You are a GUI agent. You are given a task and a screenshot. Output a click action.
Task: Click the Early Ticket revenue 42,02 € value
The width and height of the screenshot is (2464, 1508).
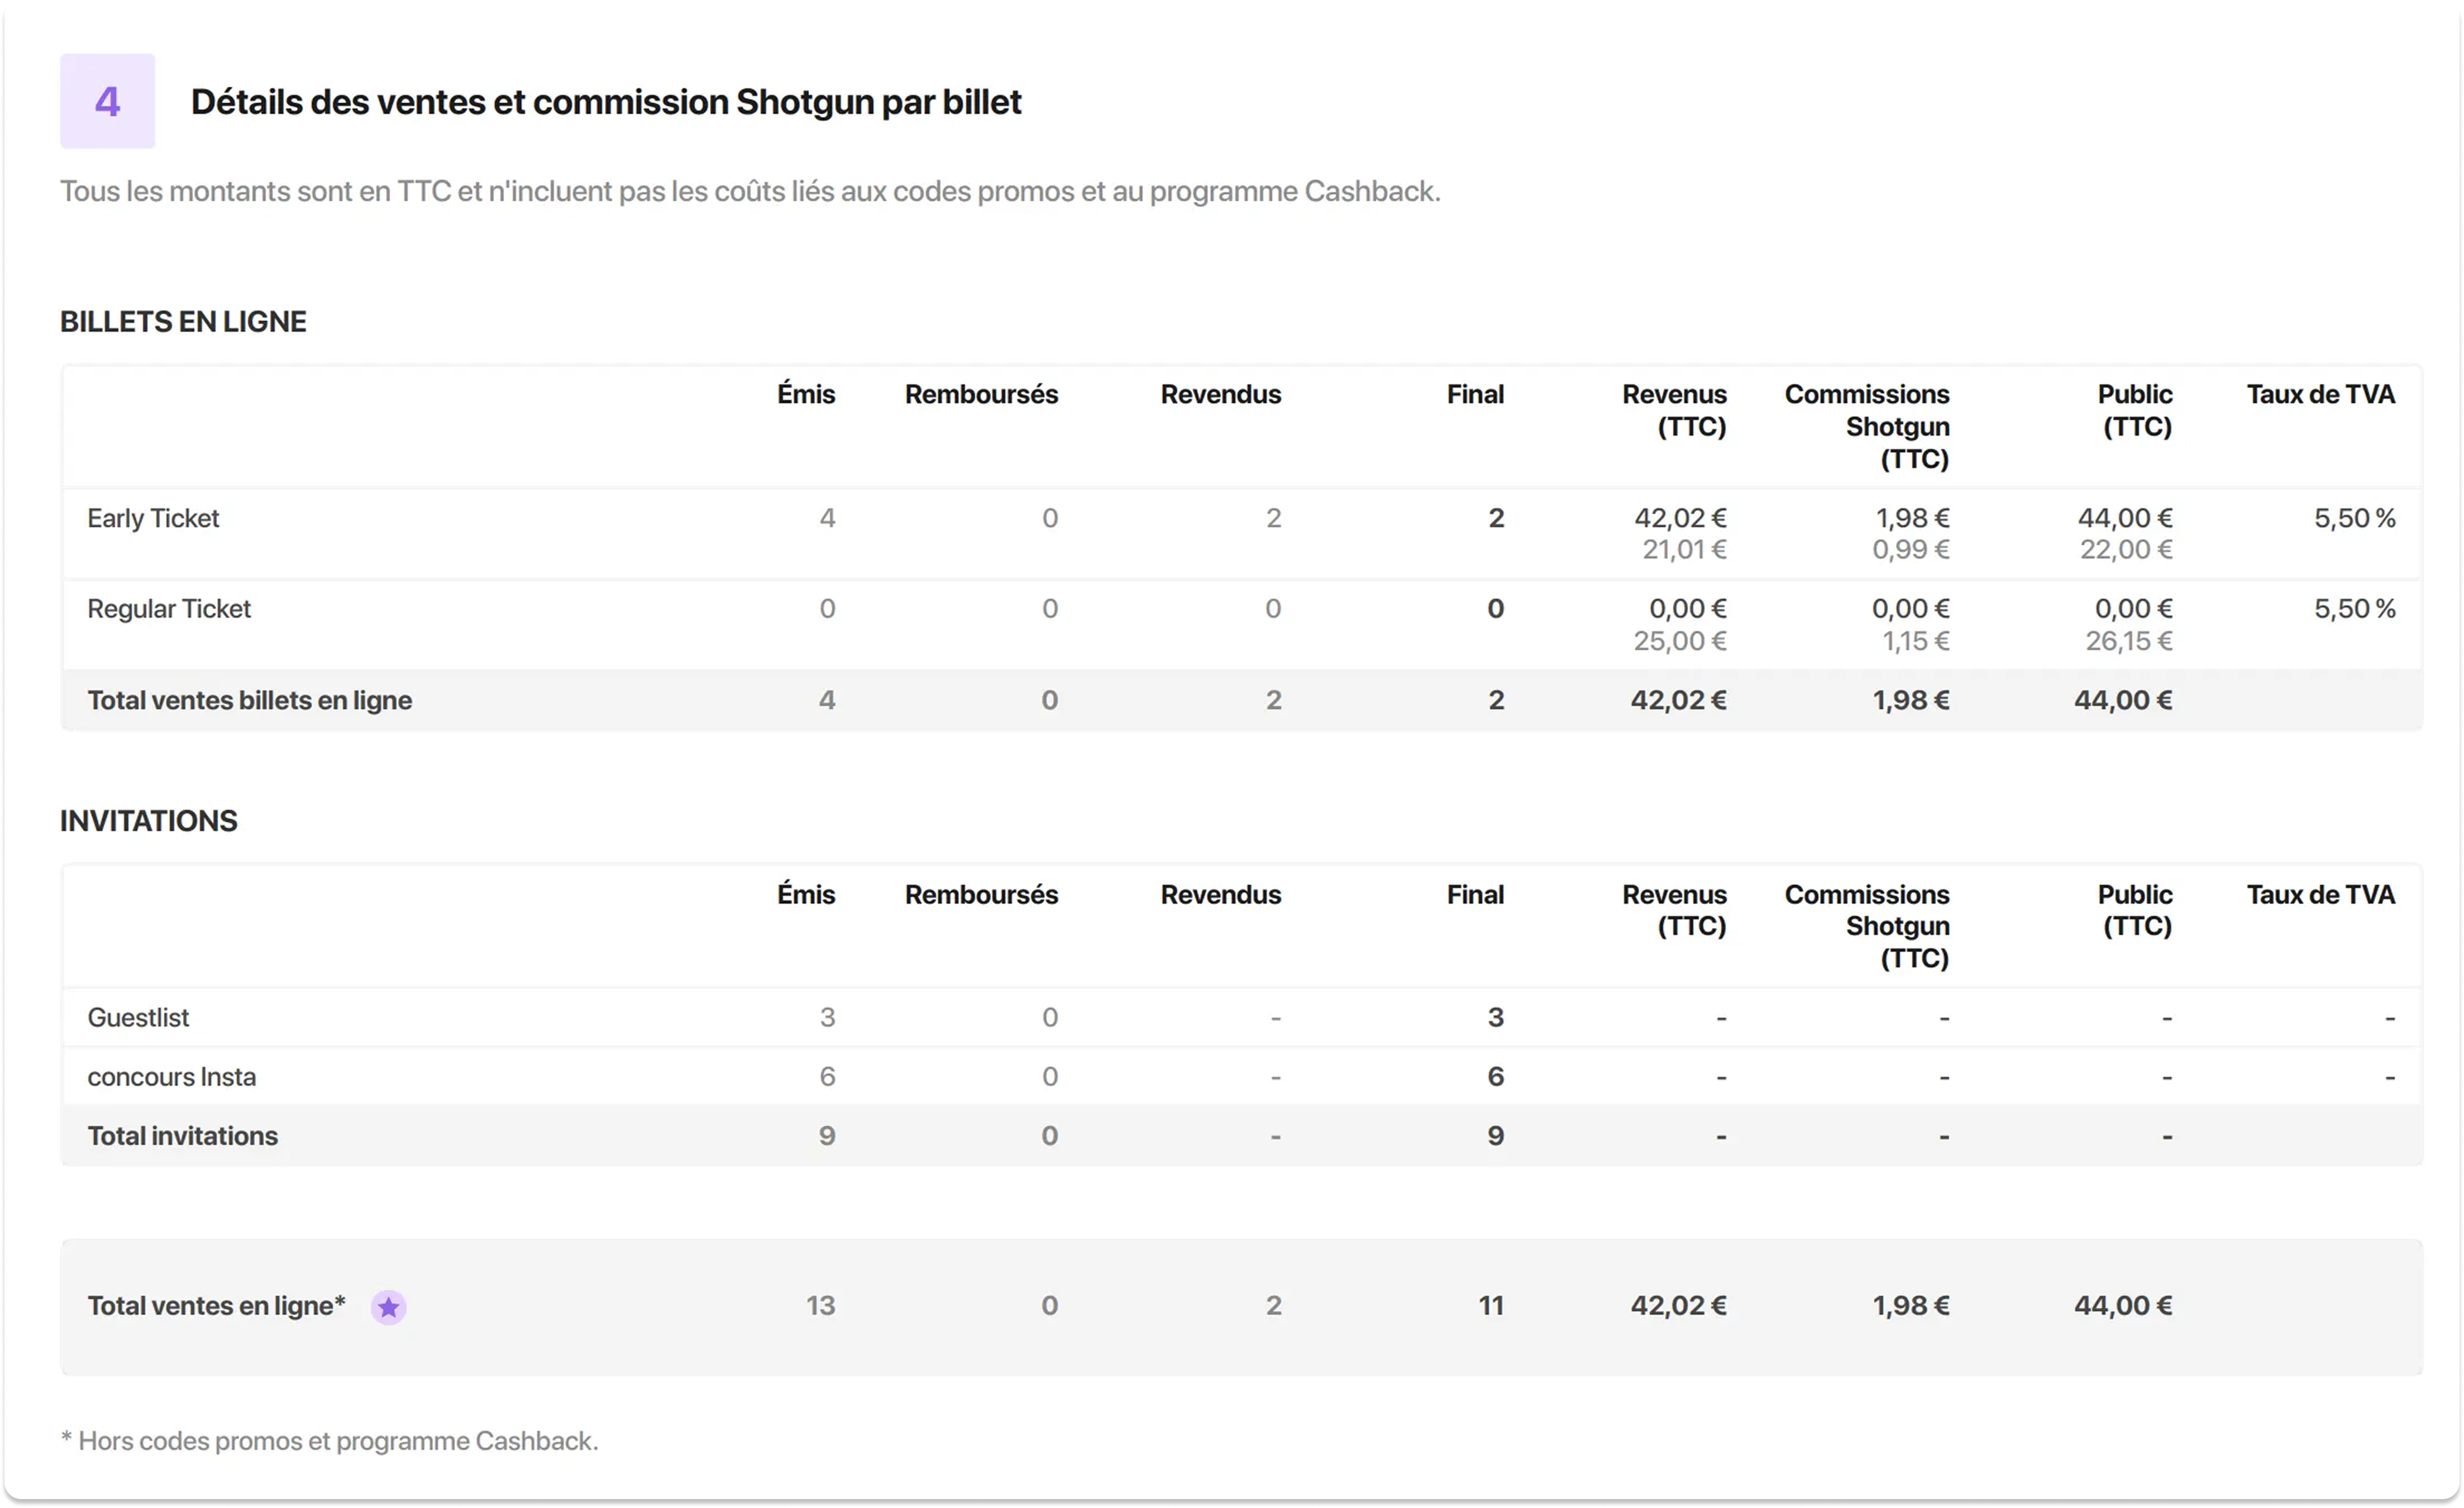(1680, 518)
